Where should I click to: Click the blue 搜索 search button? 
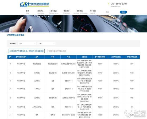point(123,12)
